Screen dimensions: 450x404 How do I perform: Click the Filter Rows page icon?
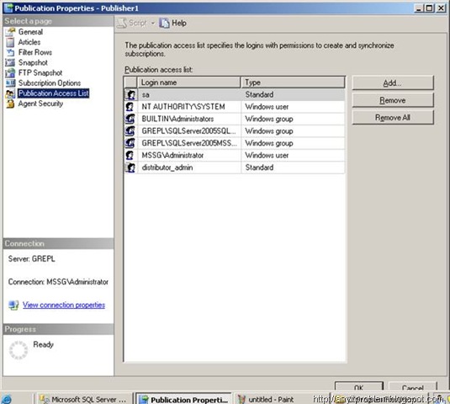pyautogui.click(x=10, y=52)
